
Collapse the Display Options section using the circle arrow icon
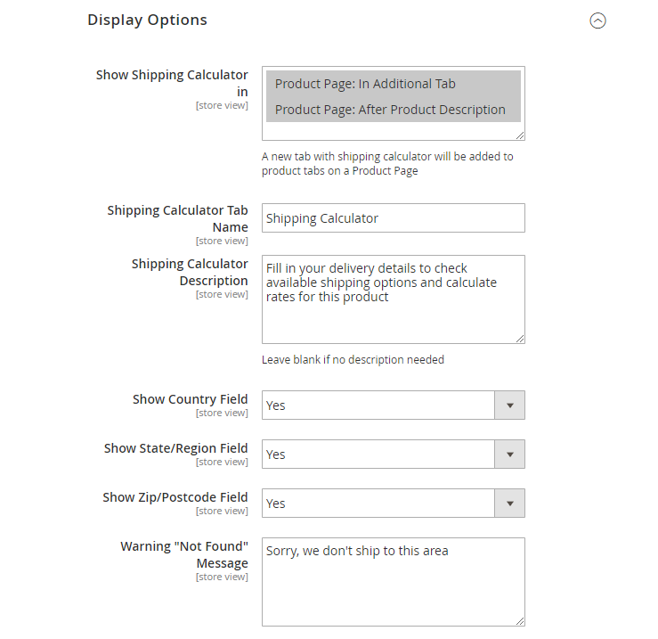tap(597, 20)
